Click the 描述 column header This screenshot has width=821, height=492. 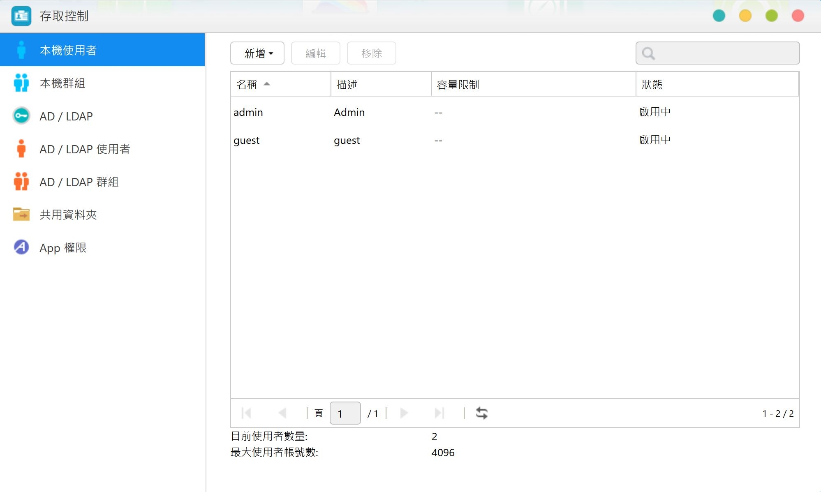tap(381, 84)
